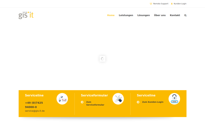The image size is (205, 128).
Task: Click the wrench tools icon
Action: (118, 99)
